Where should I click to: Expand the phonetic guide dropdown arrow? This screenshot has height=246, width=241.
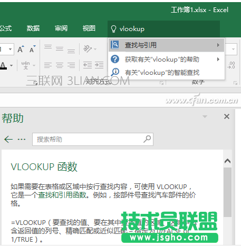[34, 65]
